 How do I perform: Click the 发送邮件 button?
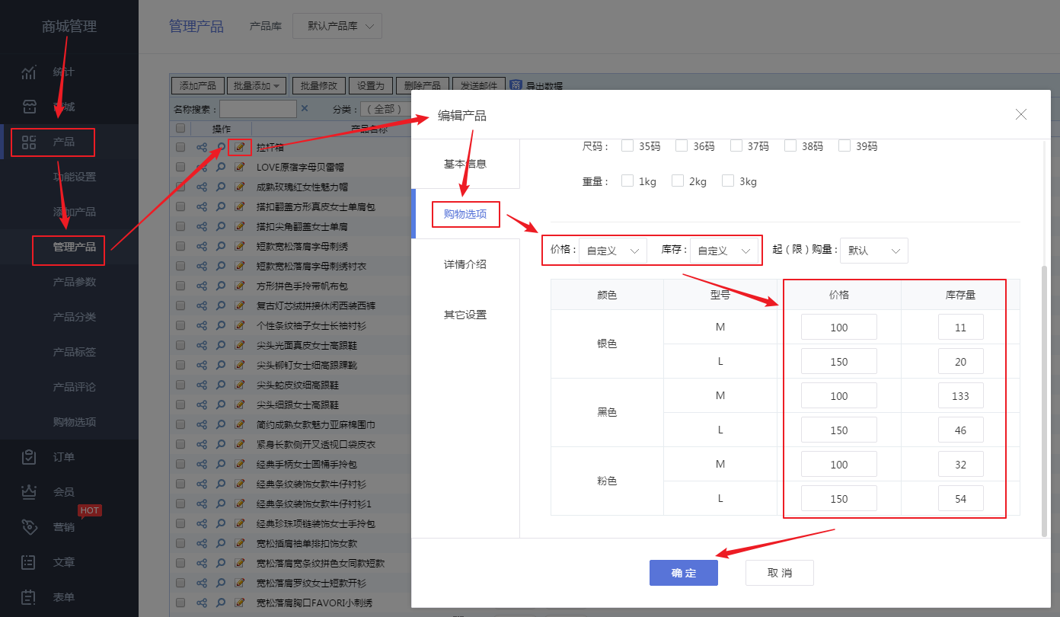pos(479,85)
